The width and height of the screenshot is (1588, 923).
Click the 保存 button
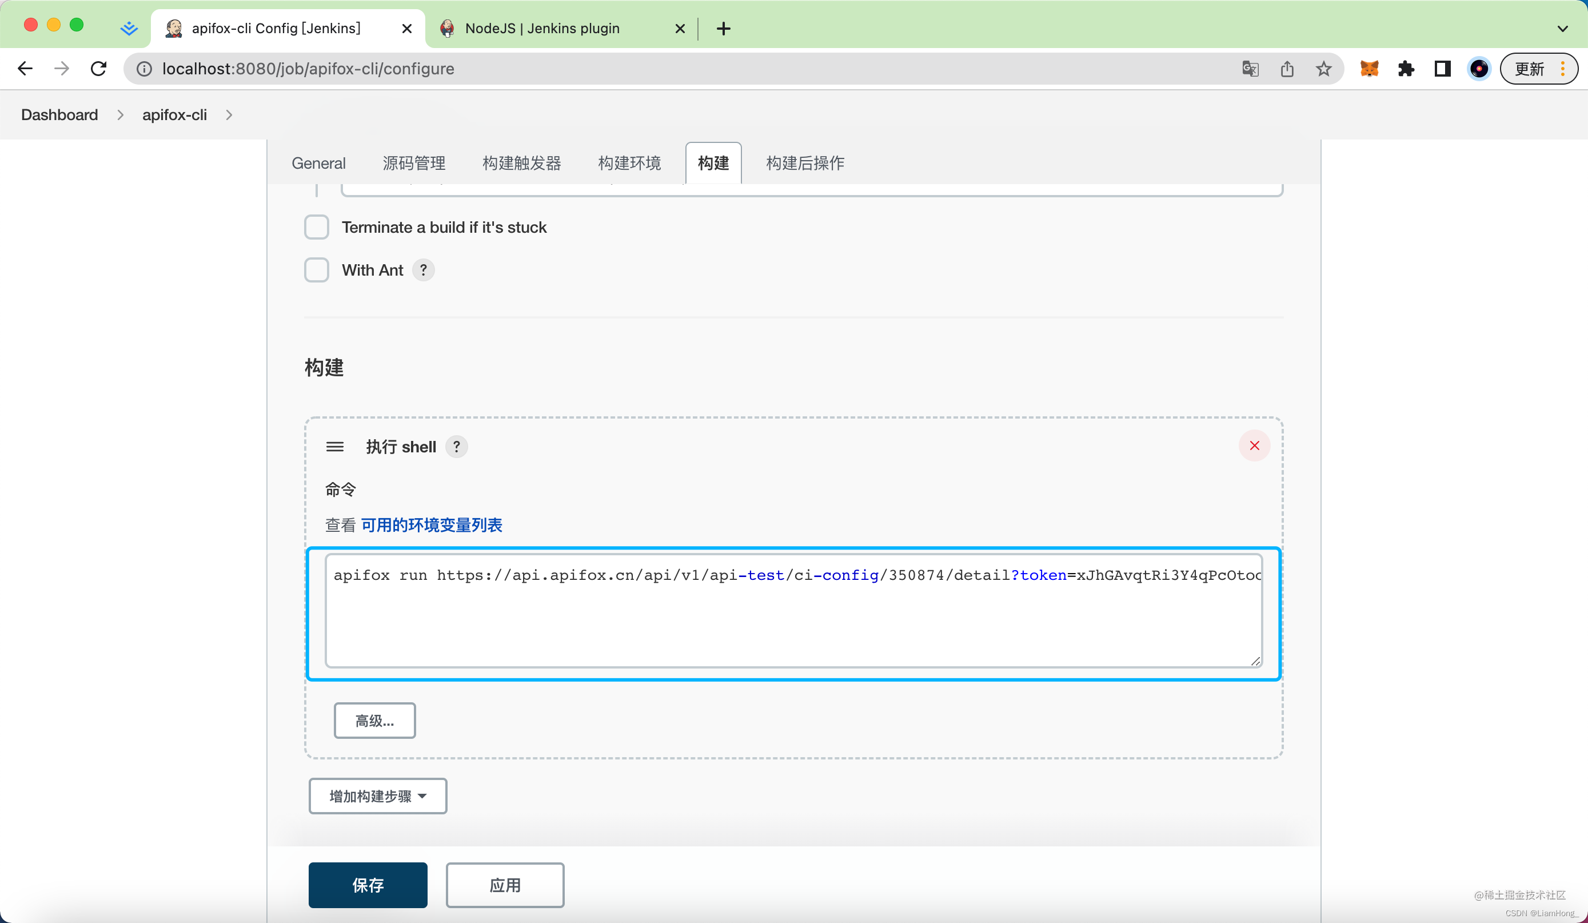pos(368,885)
